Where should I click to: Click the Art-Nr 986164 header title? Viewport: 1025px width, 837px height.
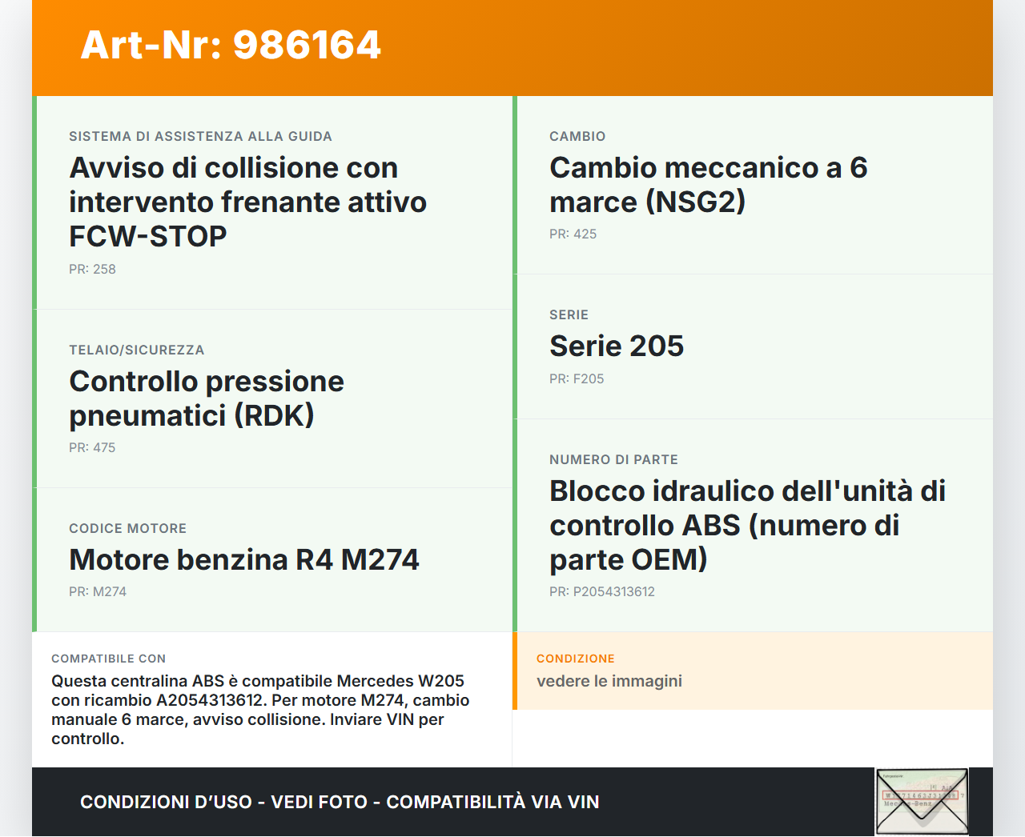click(231, 45)
